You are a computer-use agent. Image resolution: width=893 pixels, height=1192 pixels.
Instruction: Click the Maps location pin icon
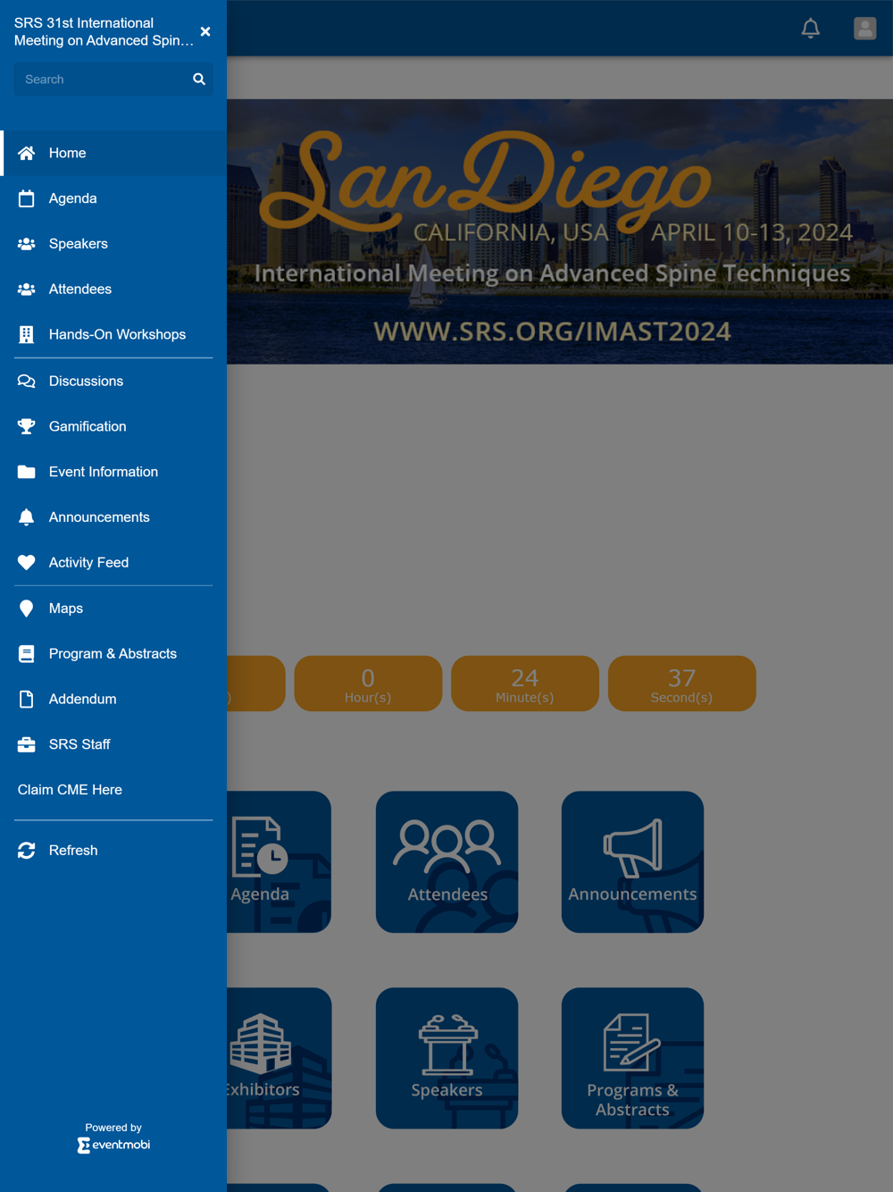(x=27, y=609)
